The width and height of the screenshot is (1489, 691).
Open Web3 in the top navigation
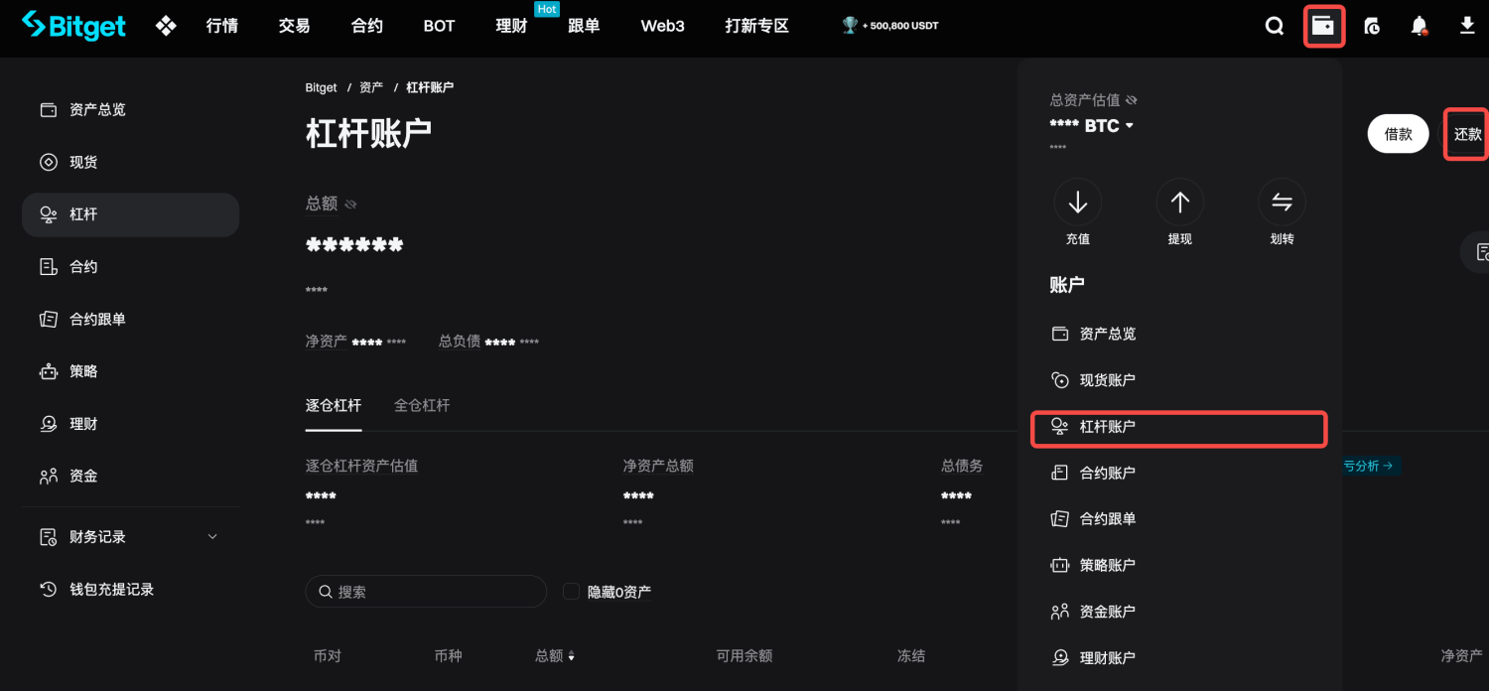662,26
